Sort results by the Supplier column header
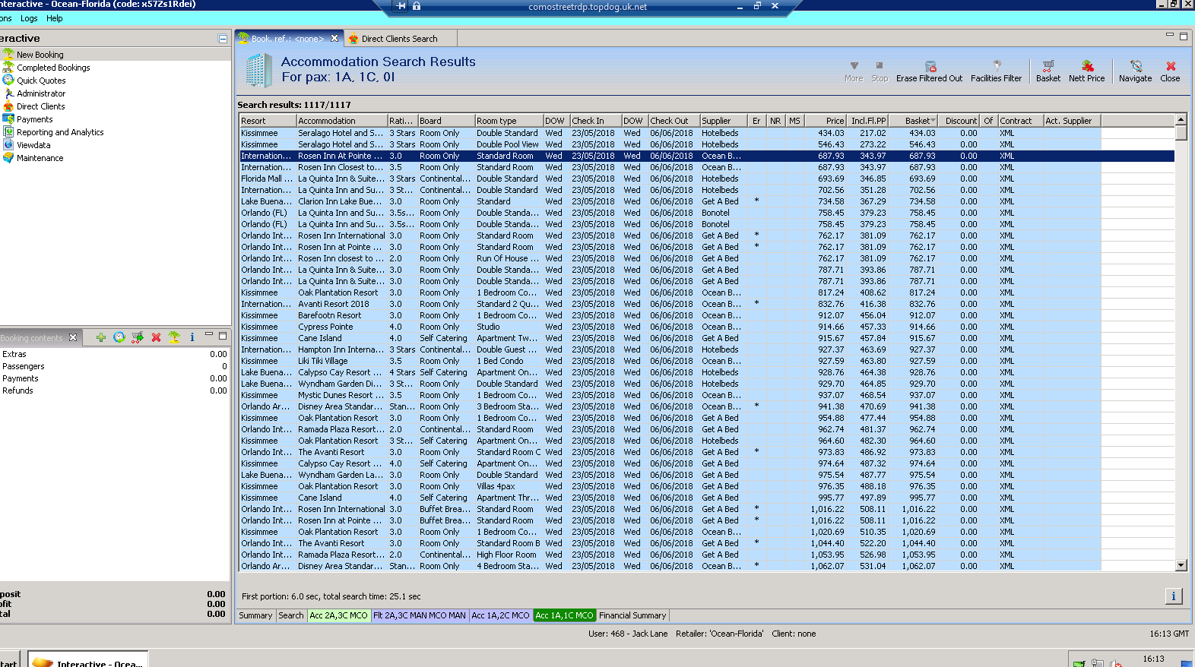The image size is (1195, 667). pyautogui.click(x=724, y=121)
